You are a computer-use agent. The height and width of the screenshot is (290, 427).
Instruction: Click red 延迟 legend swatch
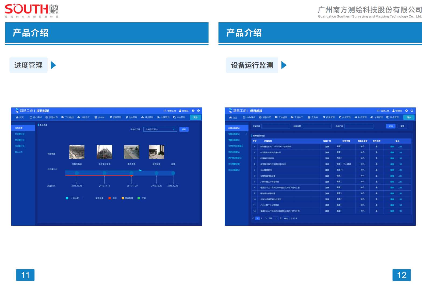point(110,198)
